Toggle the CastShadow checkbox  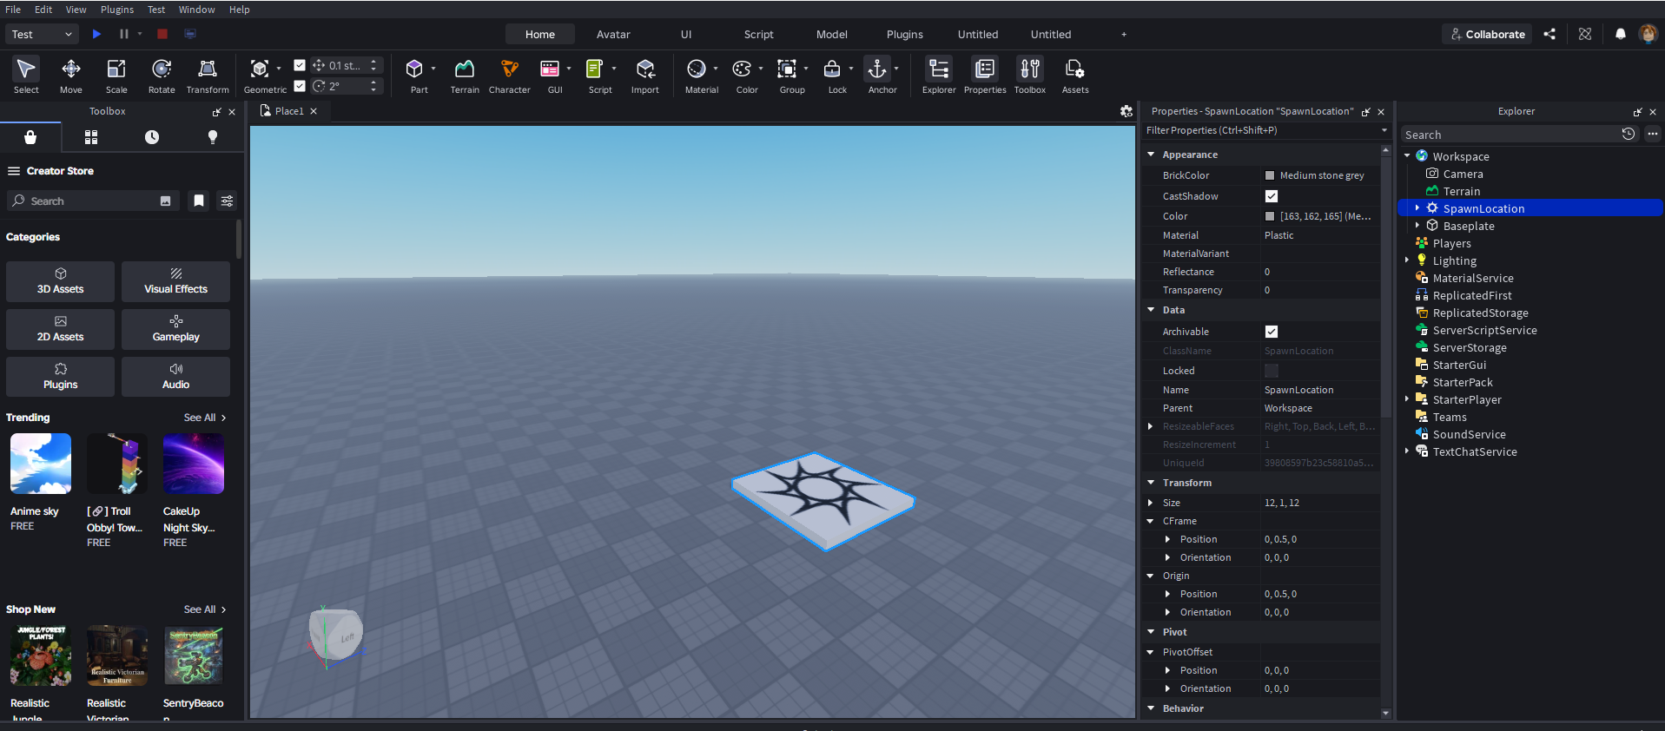click(1272, 196)
